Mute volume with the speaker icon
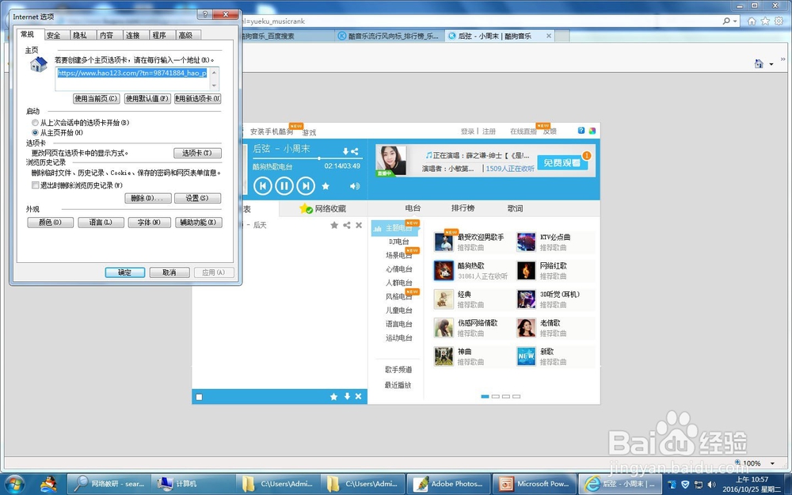This screenshot has height=495, width=792. (355, 186)
